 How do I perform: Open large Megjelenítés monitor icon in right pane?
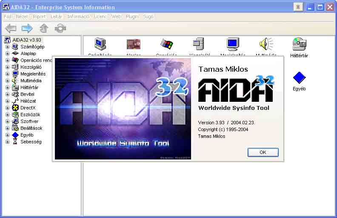point(233,44)
